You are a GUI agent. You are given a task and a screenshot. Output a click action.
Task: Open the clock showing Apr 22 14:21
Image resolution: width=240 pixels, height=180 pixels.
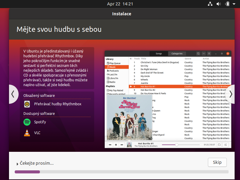point(120,4)
